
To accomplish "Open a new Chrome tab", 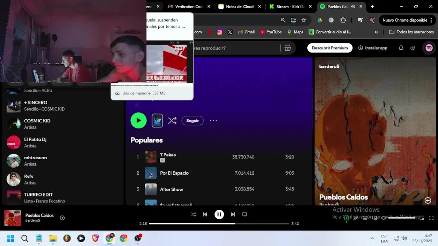I will [372, 6].
